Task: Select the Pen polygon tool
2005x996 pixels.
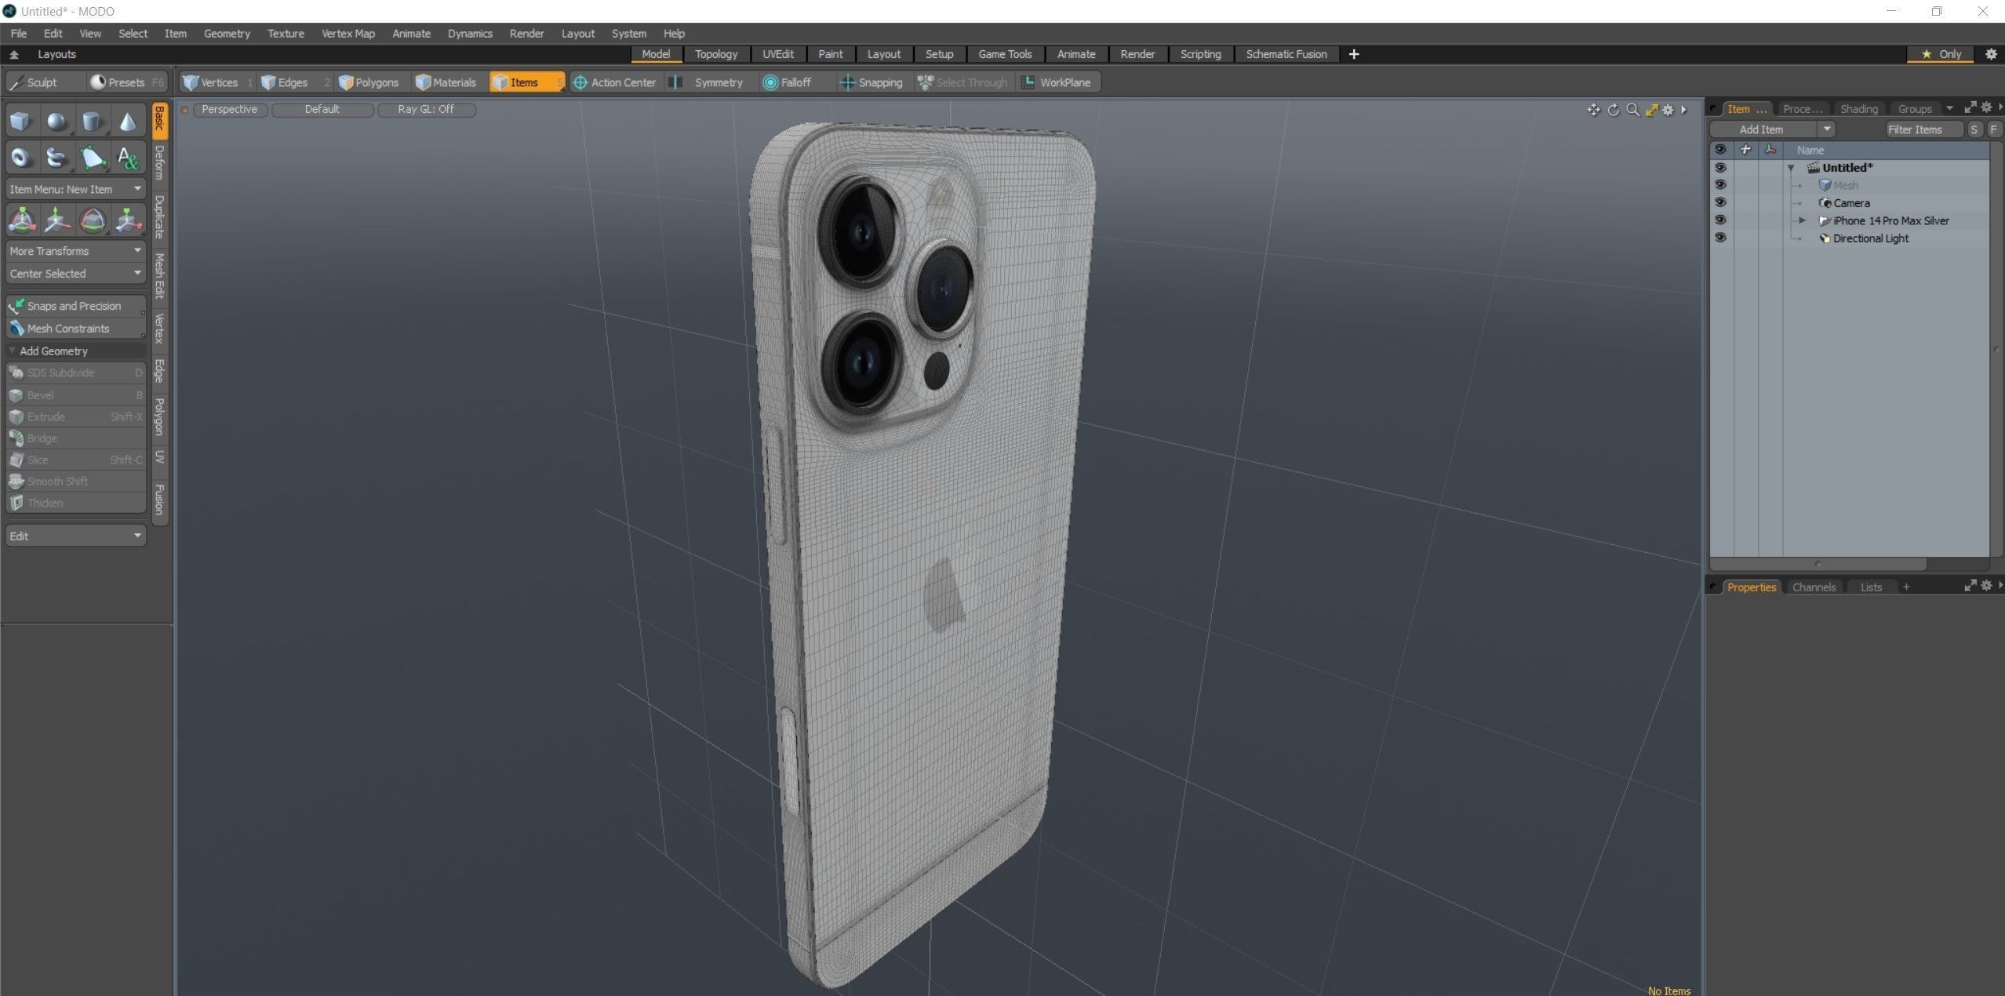Action: pyautogui.click(x=92, y=158)
